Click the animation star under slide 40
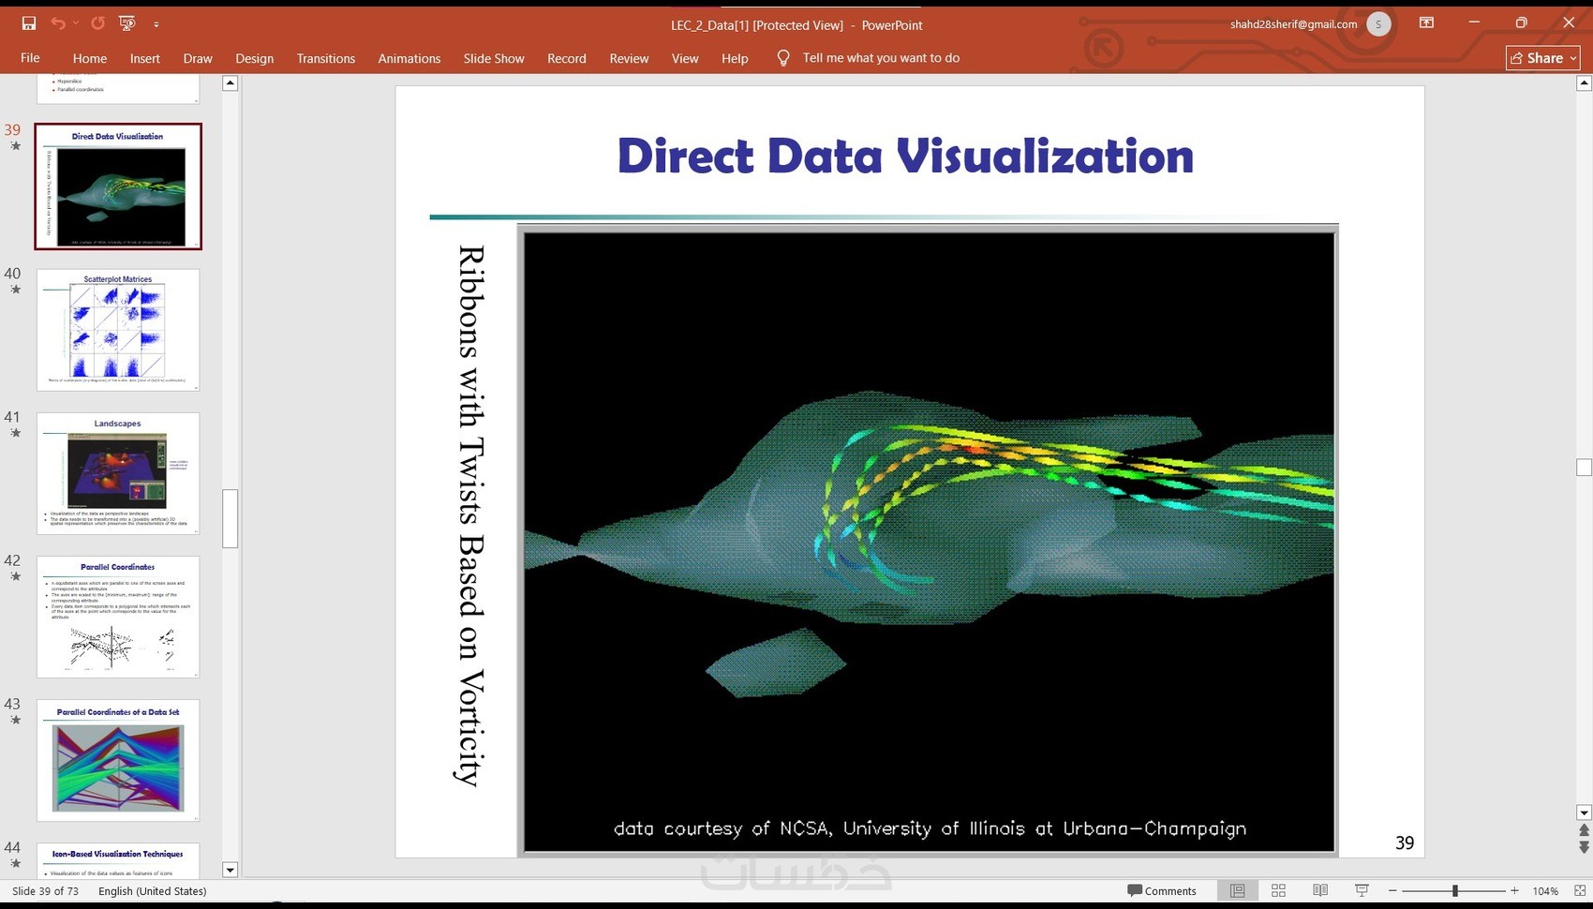The image size is (1593, 909). (15, 290)
